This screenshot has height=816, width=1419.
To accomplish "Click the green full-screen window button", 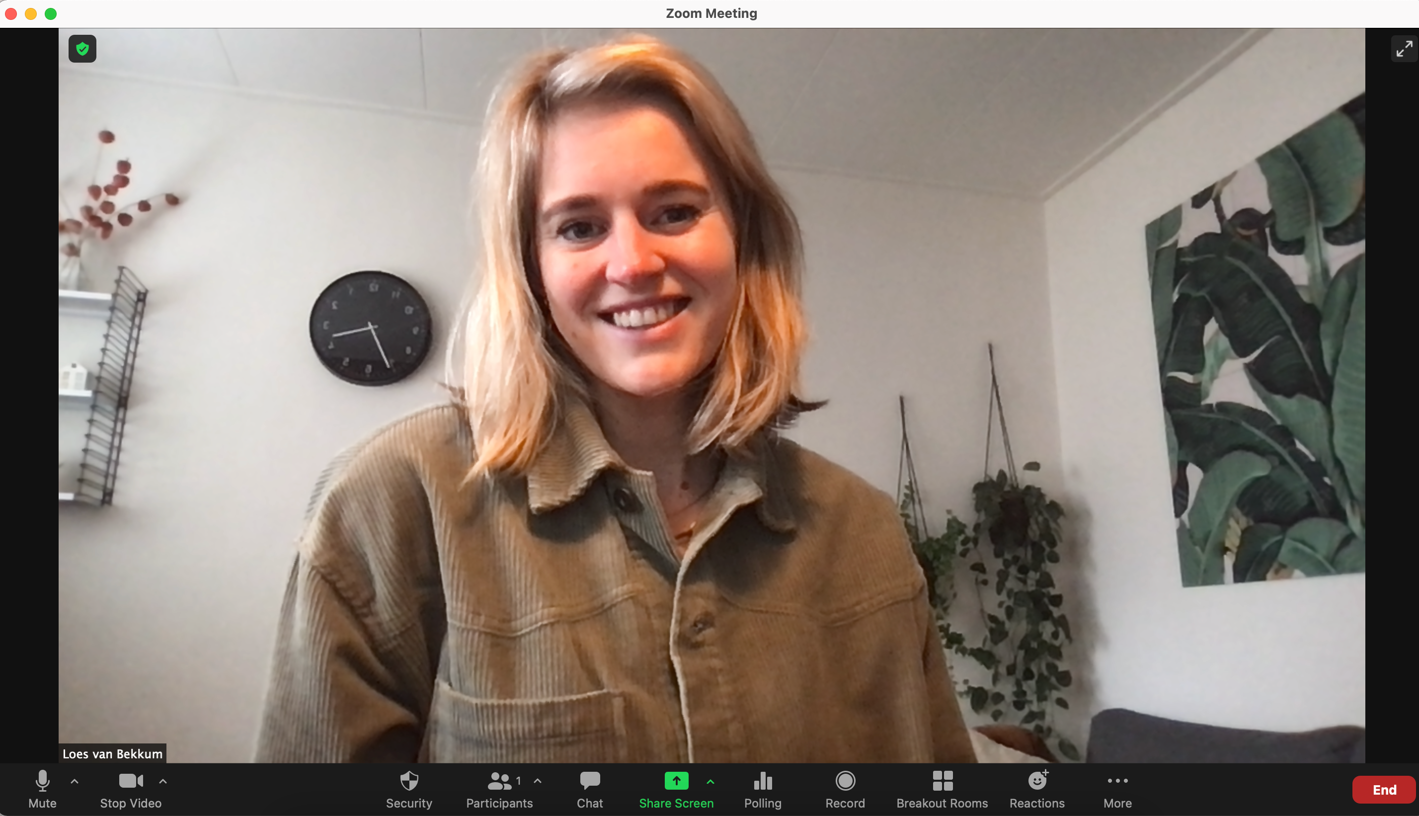I will pos(51,13).
